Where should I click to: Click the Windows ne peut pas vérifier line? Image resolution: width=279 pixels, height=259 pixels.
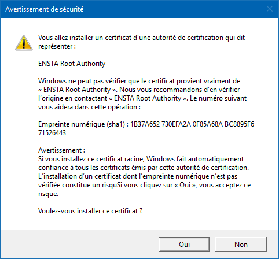(139, 81)
